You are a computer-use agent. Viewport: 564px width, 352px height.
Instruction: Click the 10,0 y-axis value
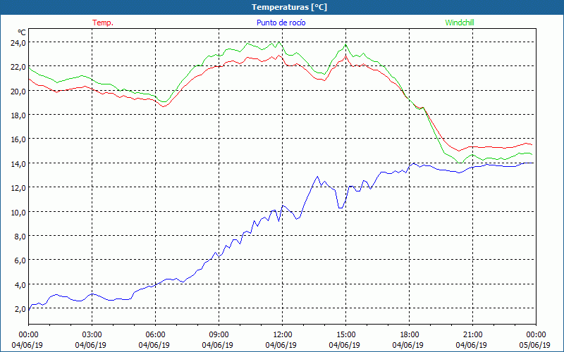pyautogui.click(x=18, y=213)
